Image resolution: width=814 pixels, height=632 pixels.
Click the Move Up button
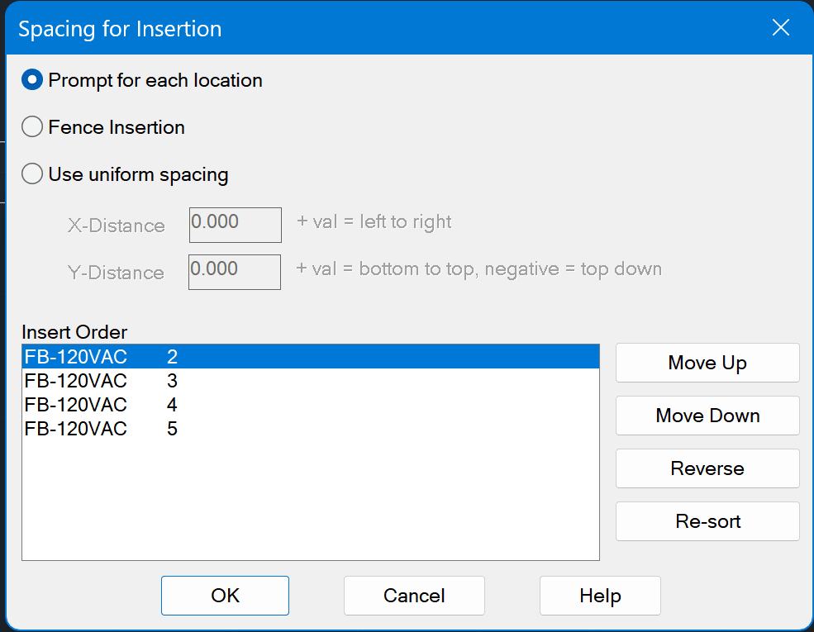click(707, 363)
